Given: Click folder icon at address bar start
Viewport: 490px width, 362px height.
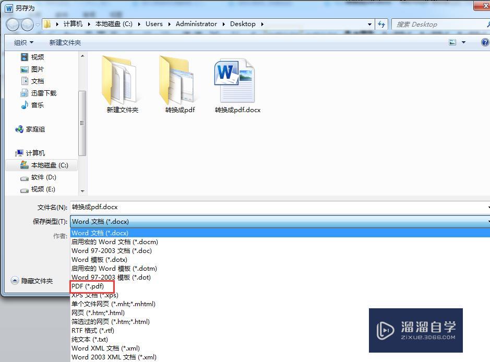Looking at the screenshot, I should pyautogui.click(x=47, y=24).
